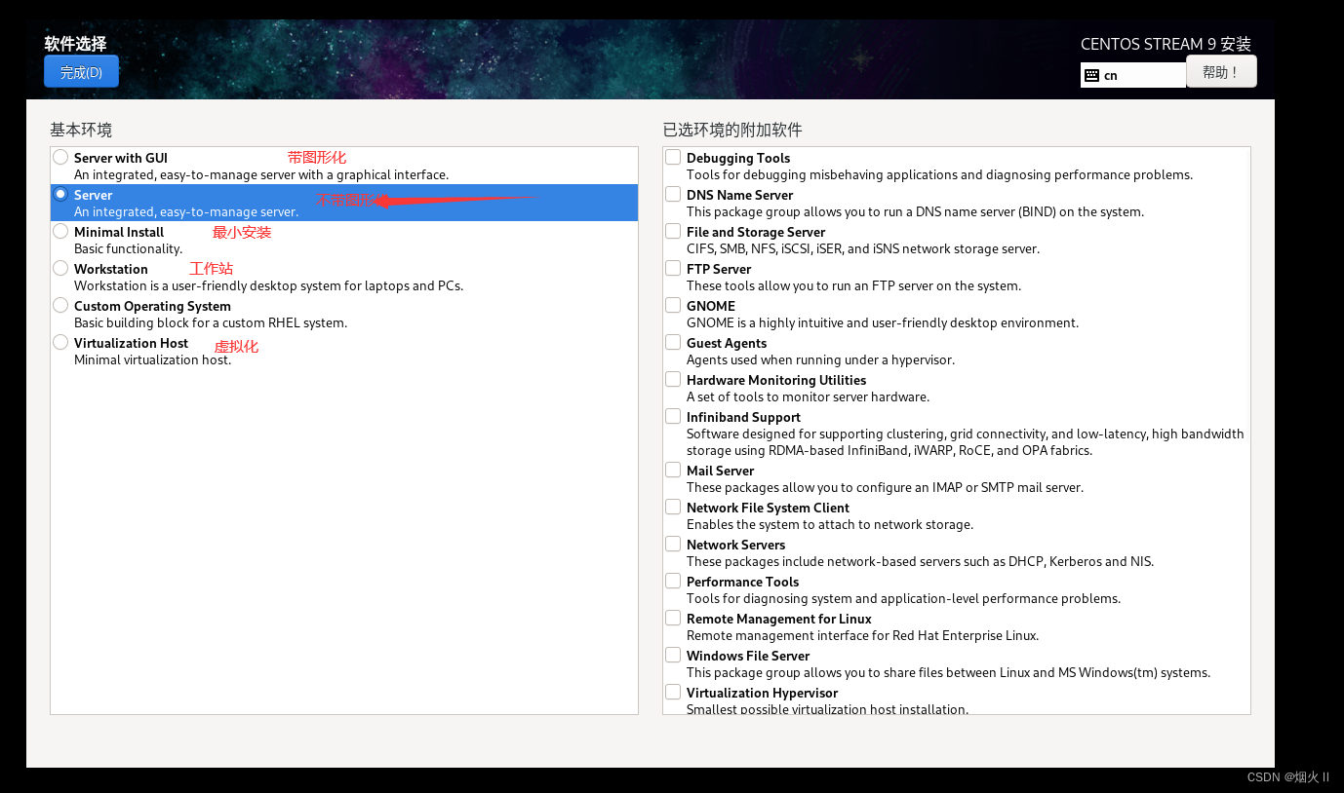Check the DNS Name Server option

pyautogui.click(x=672, y=193)
